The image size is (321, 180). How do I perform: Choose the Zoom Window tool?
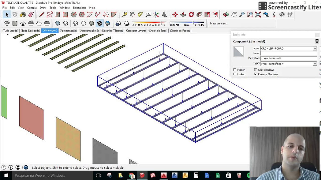coord(250,15)
